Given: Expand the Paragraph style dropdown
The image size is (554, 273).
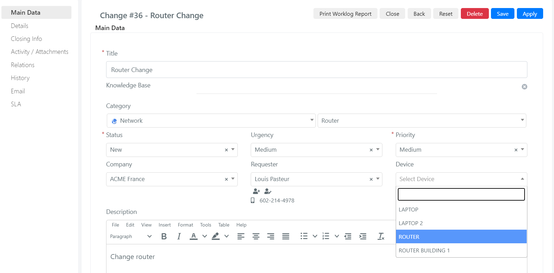Looking at the screenshot, I should pos(131,236).
